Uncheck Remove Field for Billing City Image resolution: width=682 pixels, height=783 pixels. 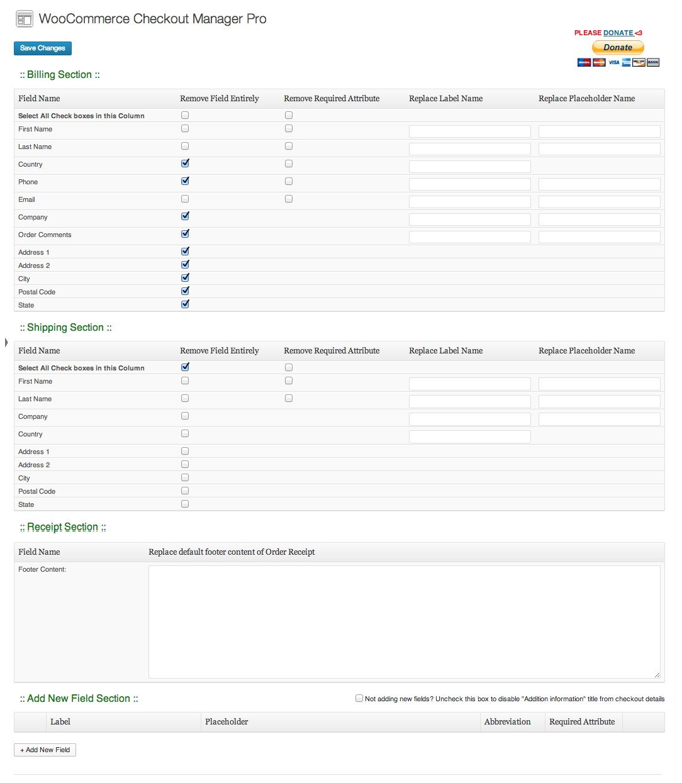point(185,278)
